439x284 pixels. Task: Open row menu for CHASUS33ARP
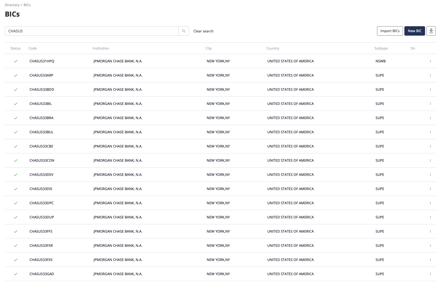click(x=430, y=75)
